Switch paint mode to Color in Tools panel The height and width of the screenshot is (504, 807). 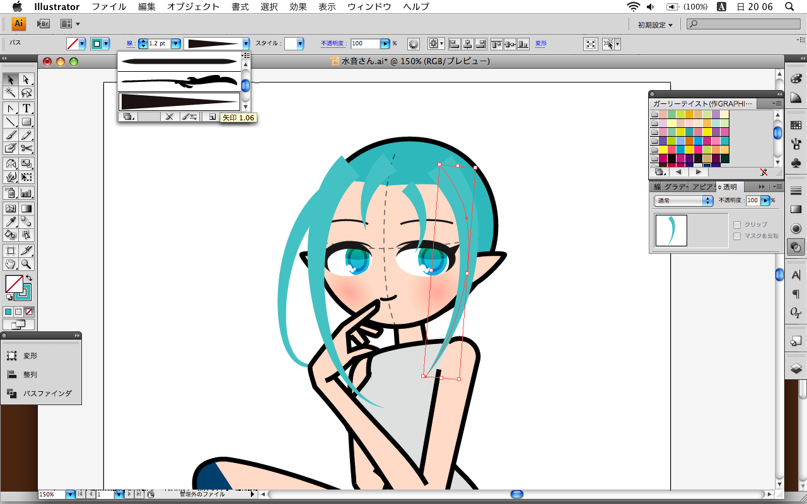point(8,312)
